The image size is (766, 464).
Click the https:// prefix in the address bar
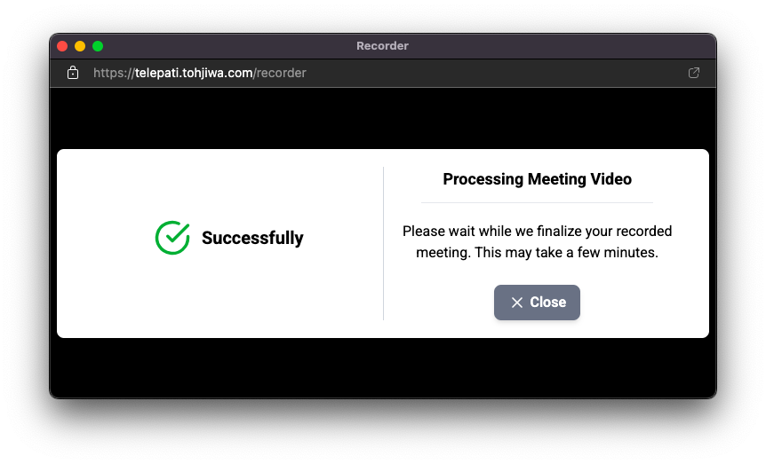point(114,73)
